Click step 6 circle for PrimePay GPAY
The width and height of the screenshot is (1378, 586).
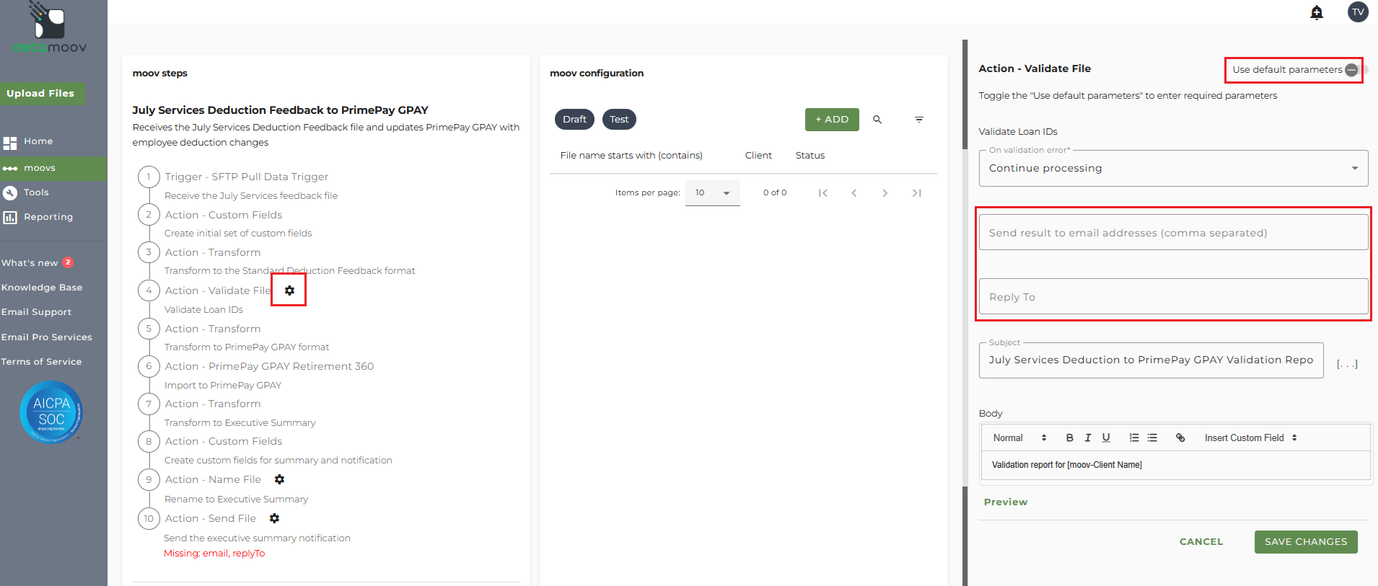tap(149, 366)
